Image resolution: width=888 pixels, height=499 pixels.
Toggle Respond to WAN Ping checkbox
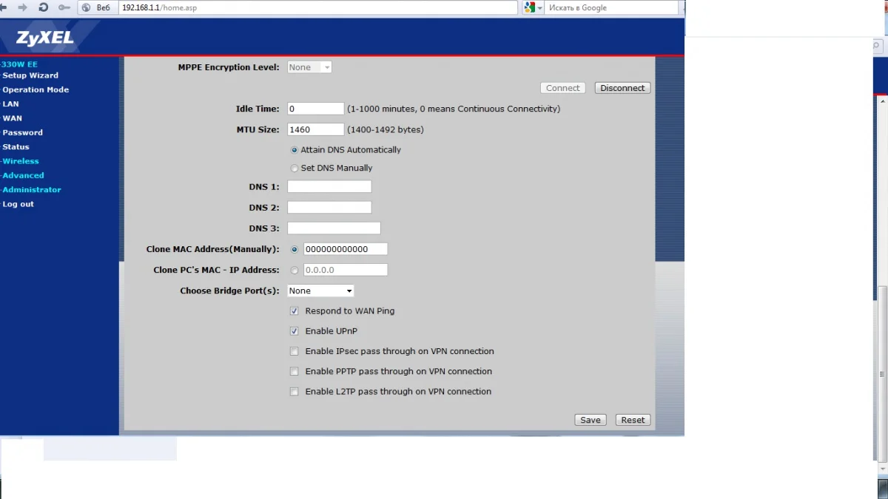tap(295, 311)
